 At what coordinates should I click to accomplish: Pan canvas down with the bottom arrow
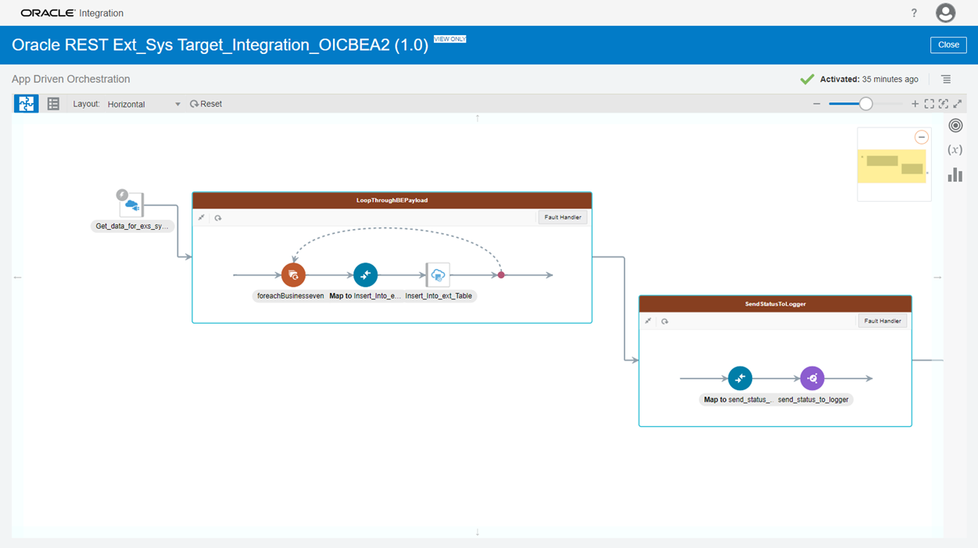(x=478, y=532)
